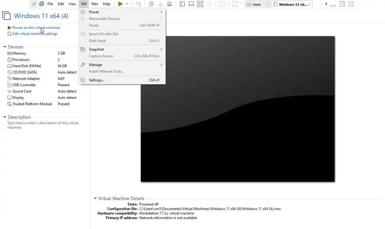Click the CD/DVD disc icon
Image resolution: width=385 pixels, height=229 pixels.
click(x=10, y=72)
